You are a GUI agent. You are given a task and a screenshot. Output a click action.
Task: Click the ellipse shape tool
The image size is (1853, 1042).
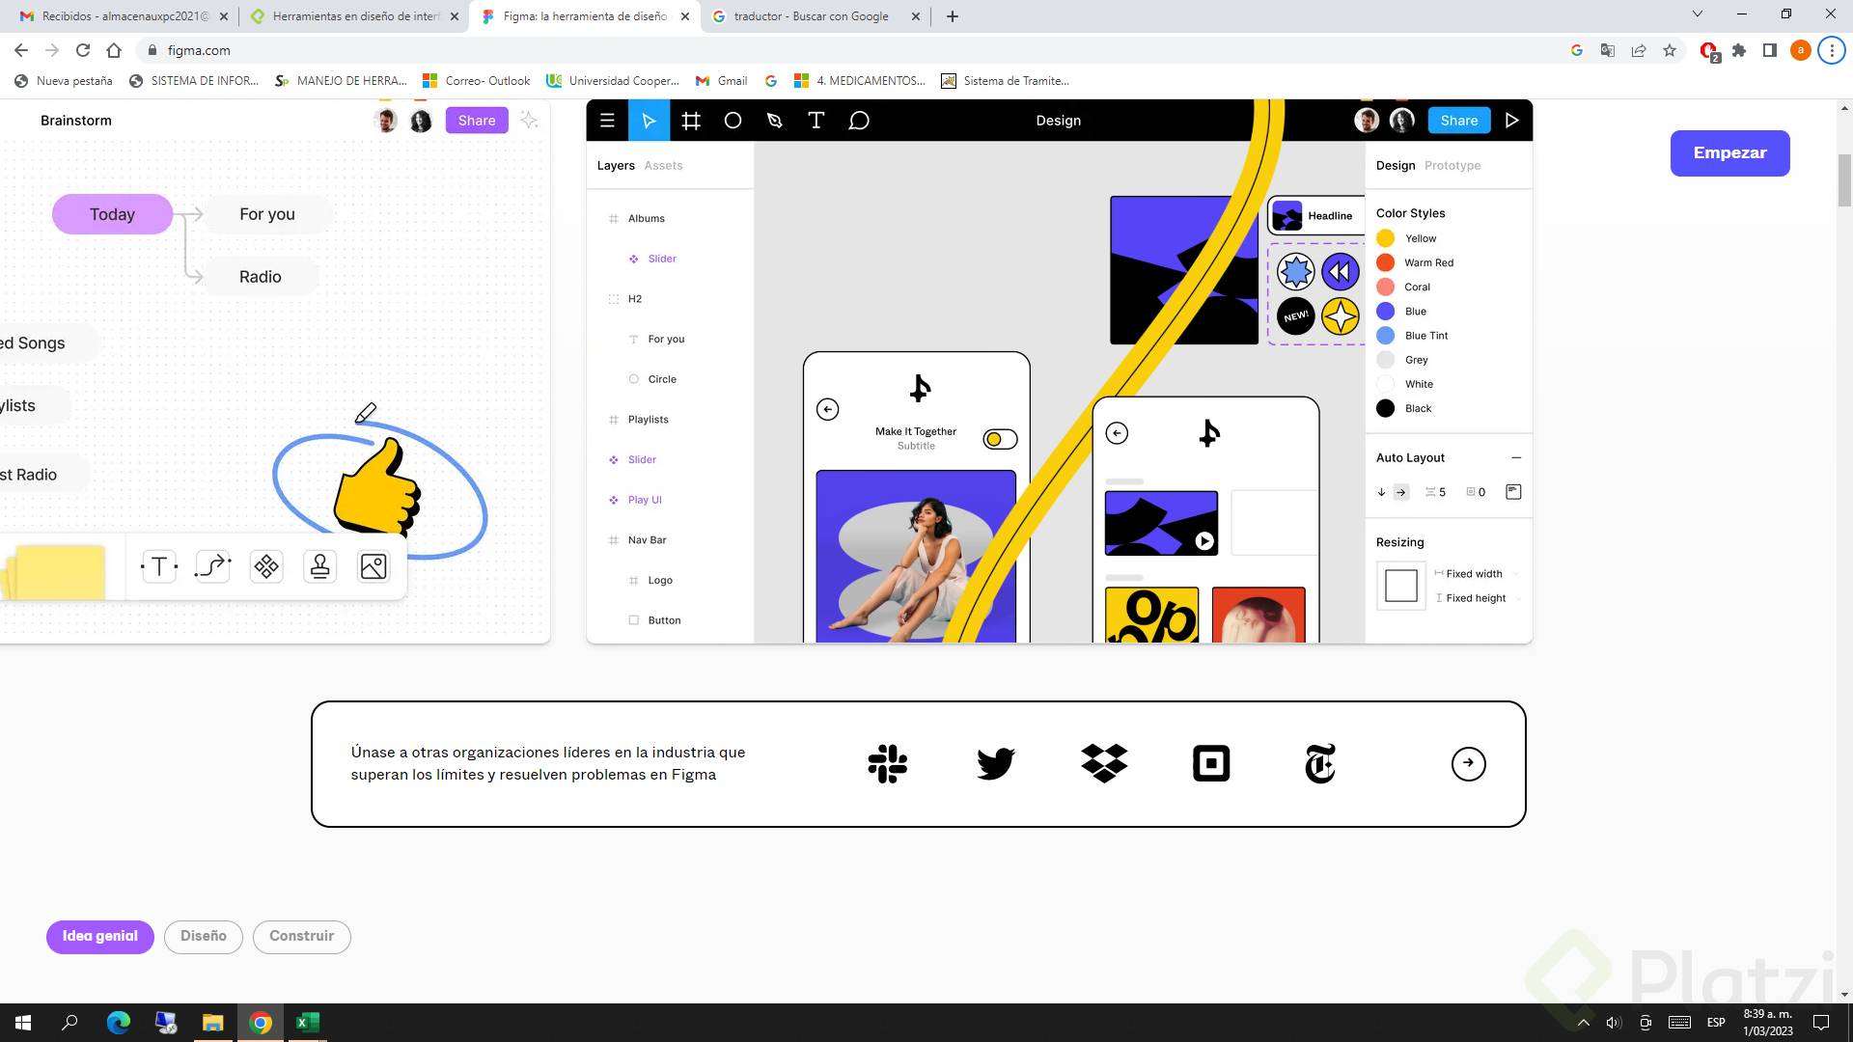tap(733, 121)
